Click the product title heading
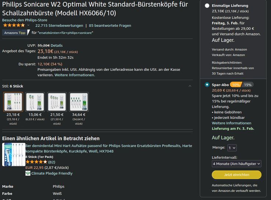 click(95, 8)
